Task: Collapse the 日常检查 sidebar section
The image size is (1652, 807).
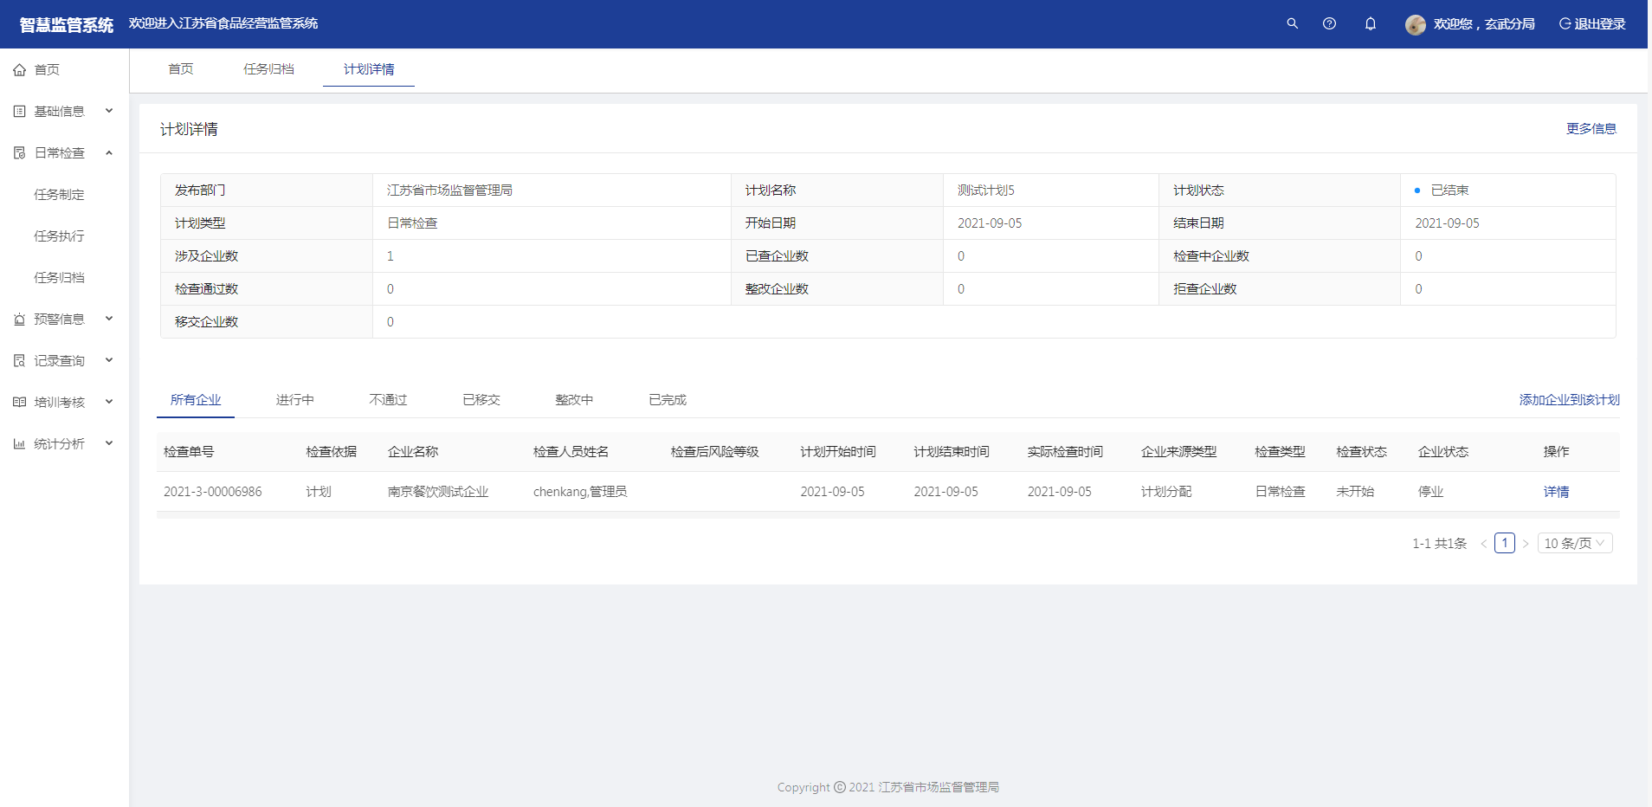Action: 109,153
